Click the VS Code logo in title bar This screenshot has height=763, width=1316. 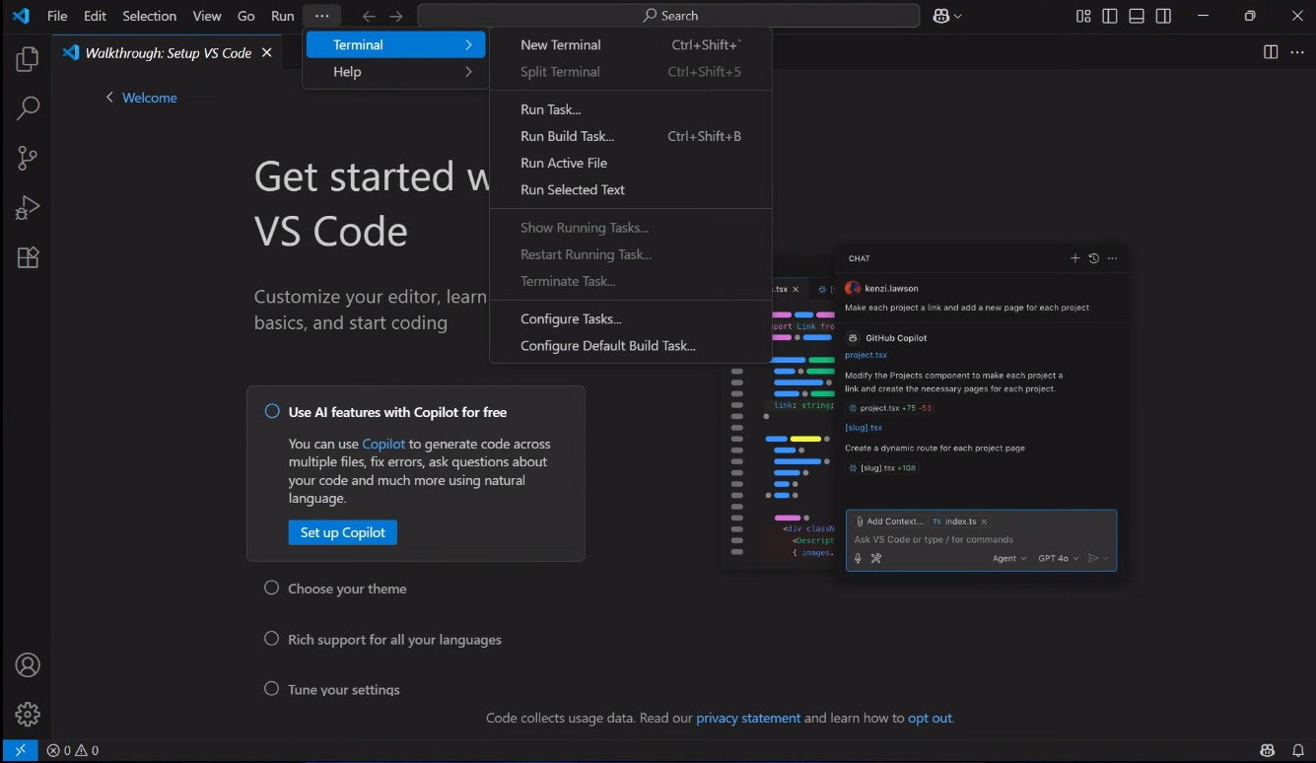(21, 16)
